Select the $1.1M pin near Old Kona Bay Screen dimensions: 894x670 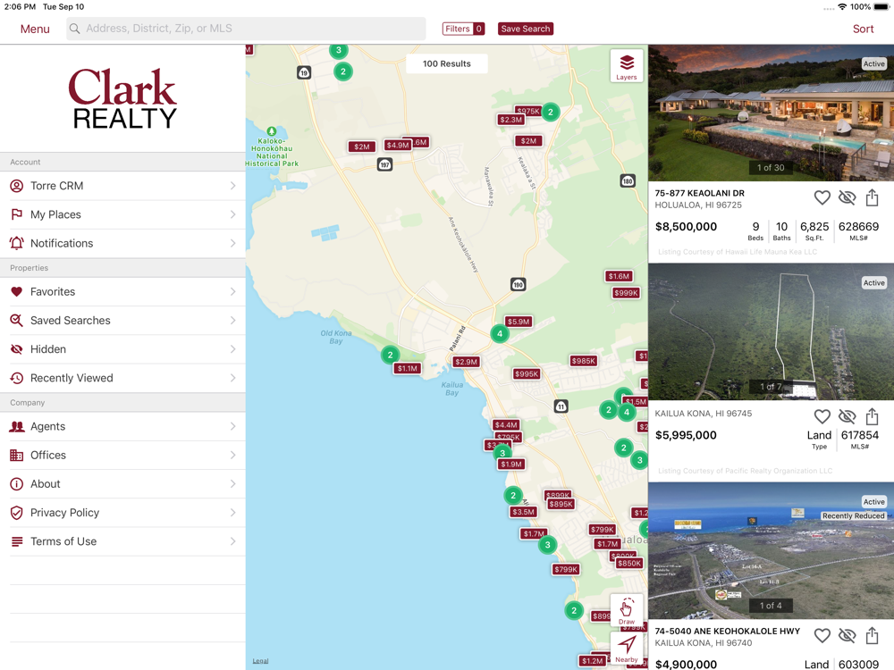[407, 369]
